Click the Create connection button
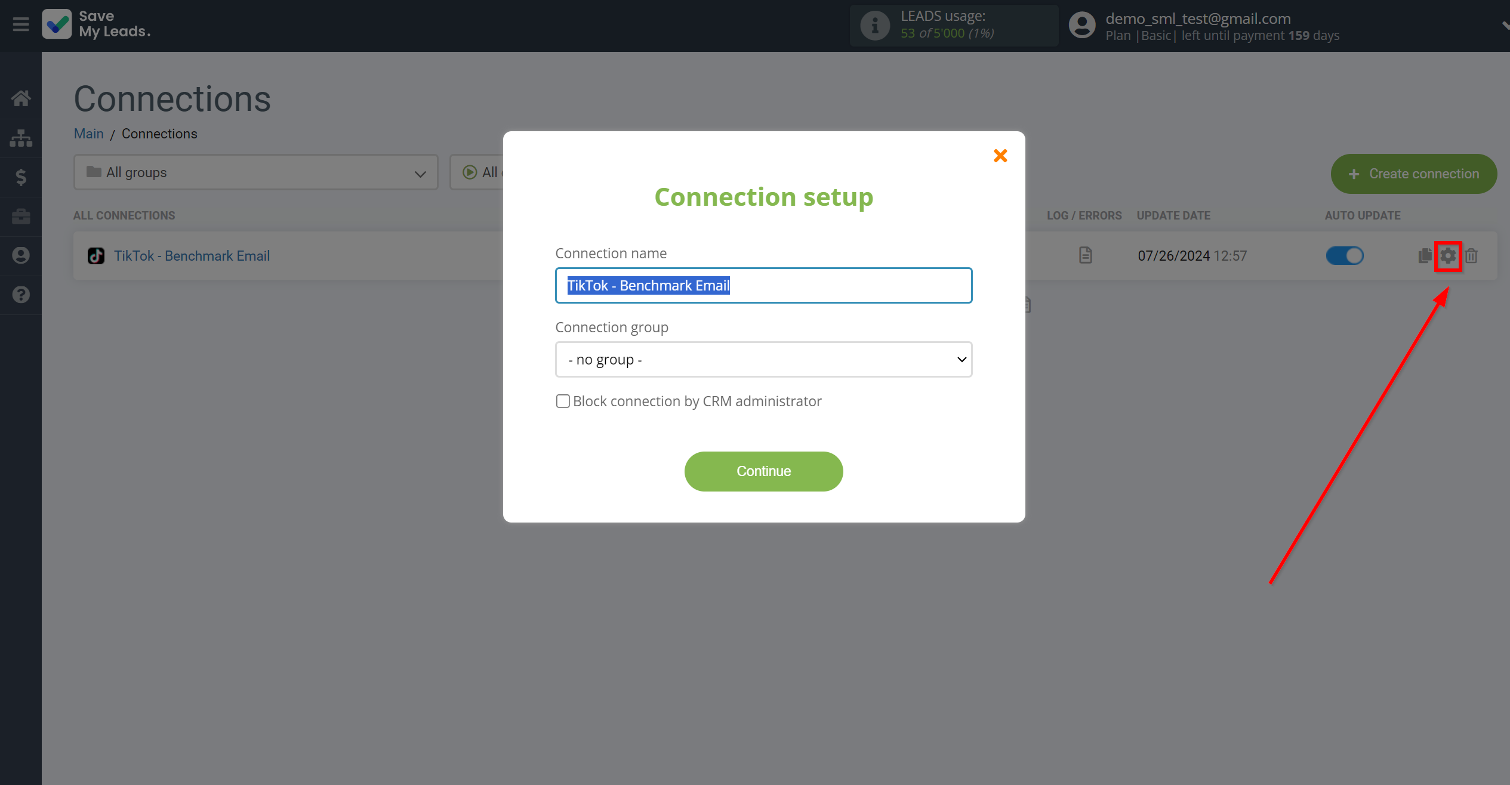This screenshot has height=785, width=1510. [1413, 173]
